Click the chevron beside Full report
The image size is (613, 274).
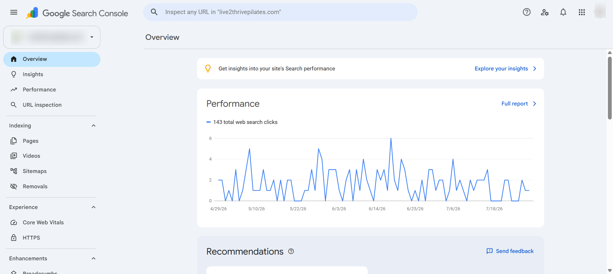pyautogui.click(x=535, y=104)
